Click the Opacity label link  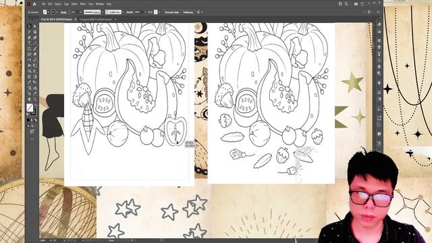coord(129,12)
